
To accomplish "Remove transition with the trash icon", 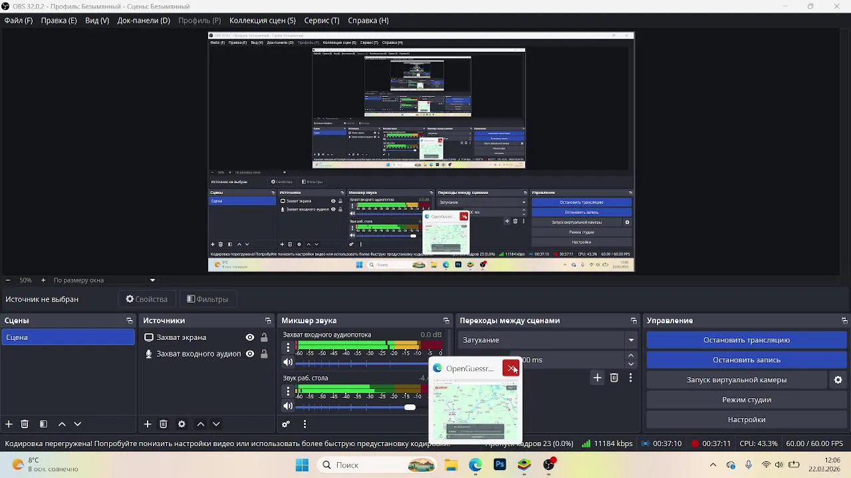I will pyautogui.click(x=614, y=378).
